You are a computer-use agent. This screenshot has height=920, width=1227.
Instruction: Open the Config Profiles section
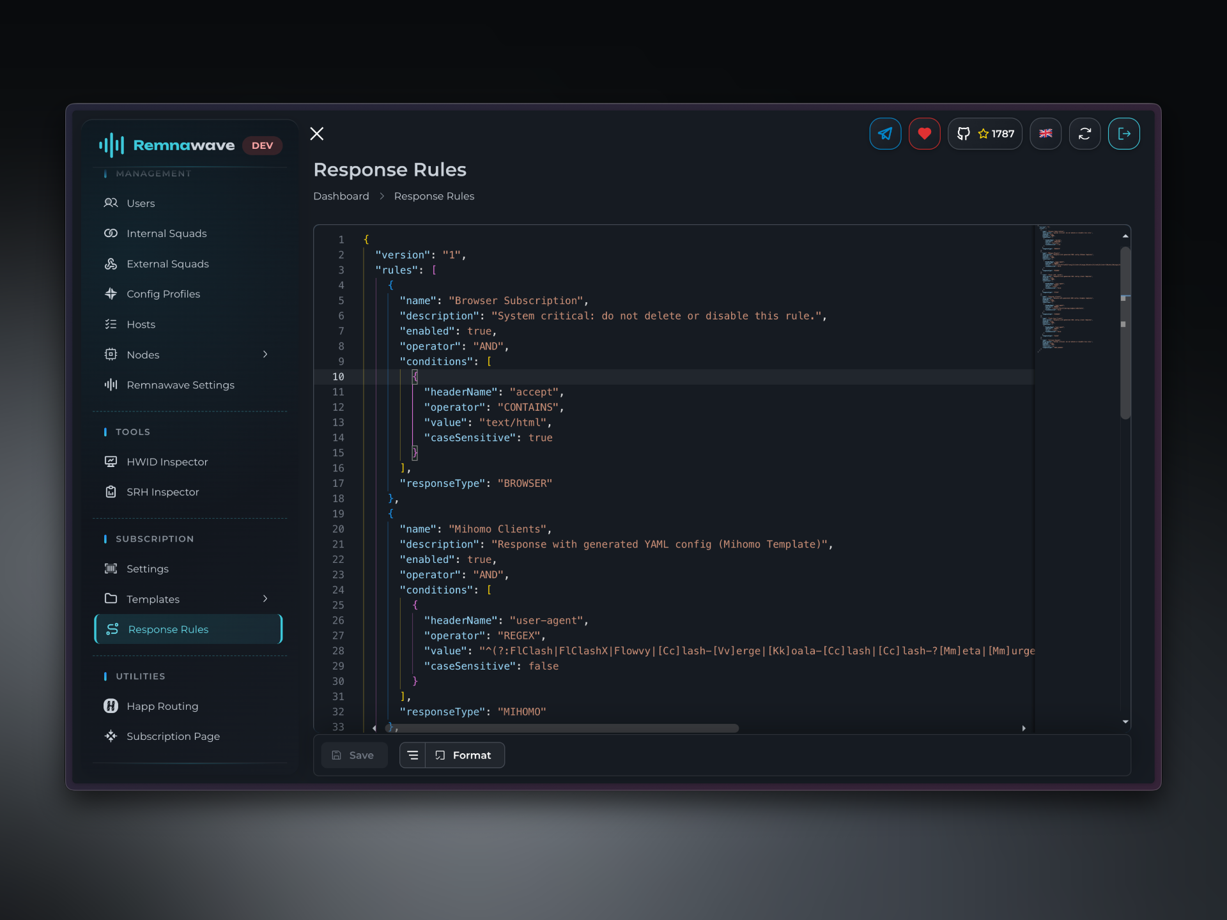[163, 294]
